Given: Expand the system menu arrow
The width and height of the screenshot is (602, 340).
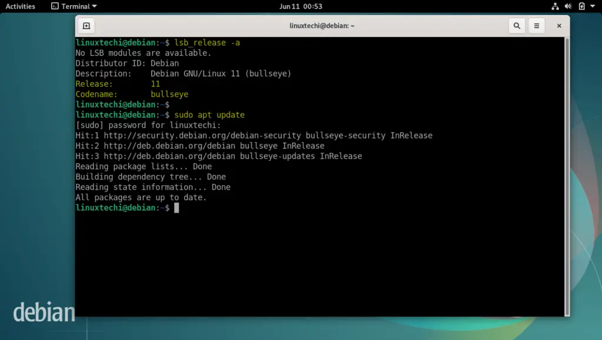Looking at the screenshot, I should tap(593, 6).
